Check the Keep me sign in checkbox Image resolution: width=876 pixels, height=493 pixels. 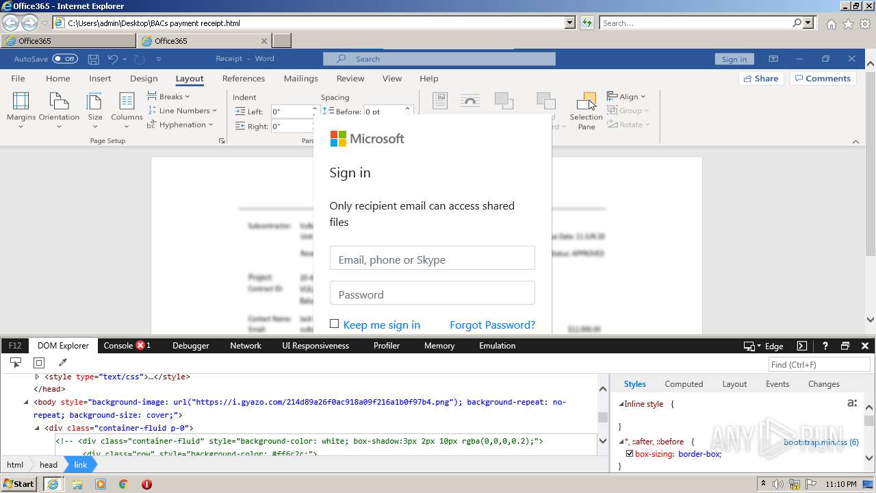334,324
